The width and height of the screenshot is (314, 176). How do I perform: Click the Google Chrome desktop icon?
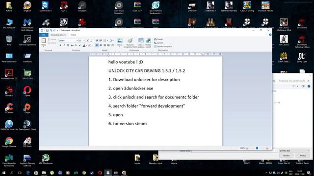[x=9, y=142]
